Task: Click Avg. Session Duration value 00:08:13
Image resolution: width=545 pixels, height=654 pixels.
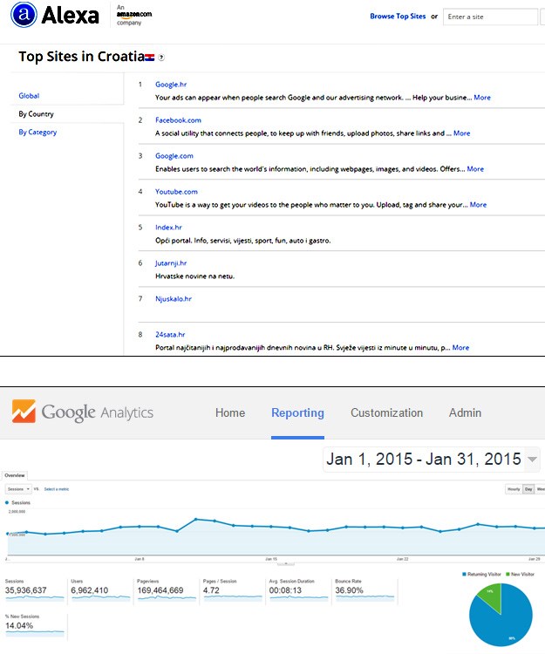Action: tap(285, 590)
